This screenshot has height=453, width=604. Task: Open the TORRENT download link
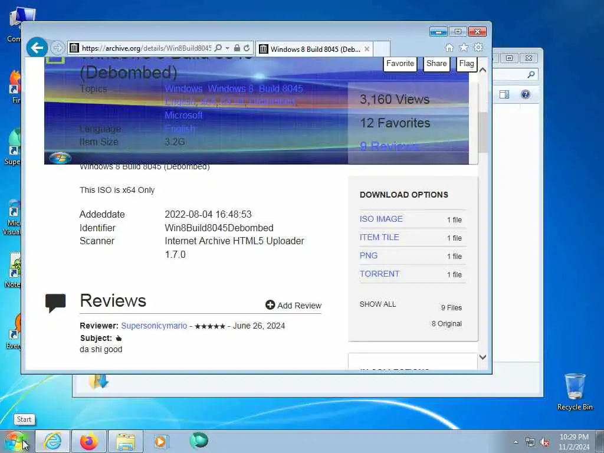pyautogui.click(x=379, y=274)
